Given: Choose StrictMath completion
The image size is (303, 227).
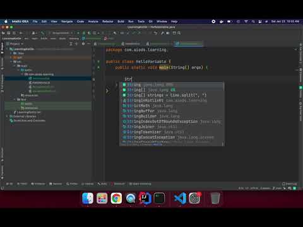Looking at the screenshot, I should [172, 105].
